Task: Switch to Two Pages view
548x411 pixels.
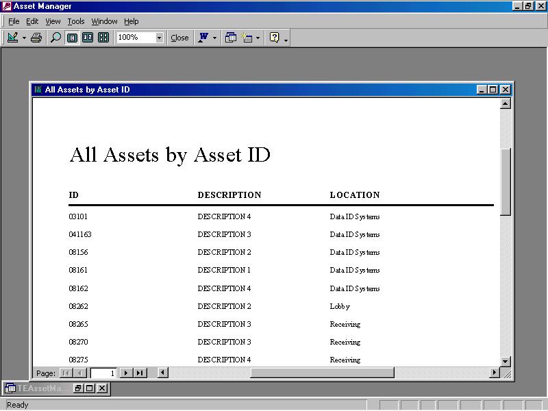Action: tap(88, 38)
